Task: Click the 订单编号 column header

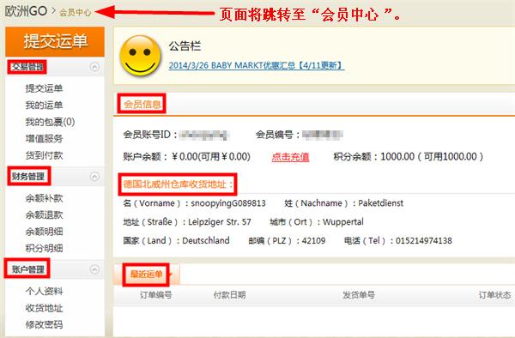Action: click(155, 295)
